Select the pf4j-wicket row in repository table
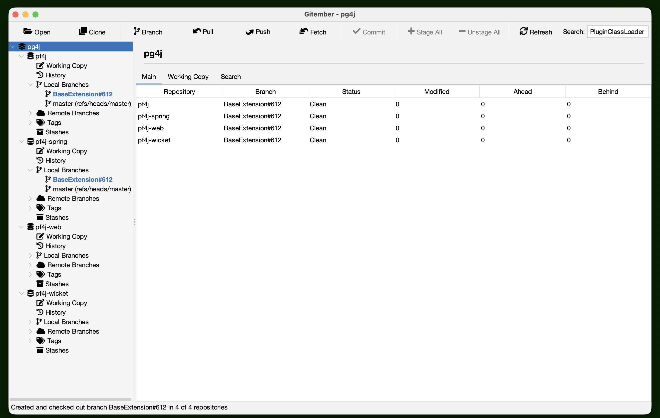 pyautogui.click(x=393, y=140)
